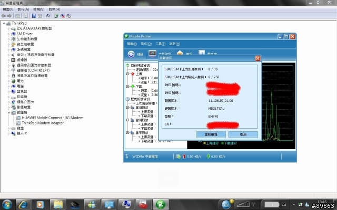Select HUAWEI Mobile Connect - 3G Modem
Image resolution: width=337 pixels, height=210 pixels.
coord(53,118)
